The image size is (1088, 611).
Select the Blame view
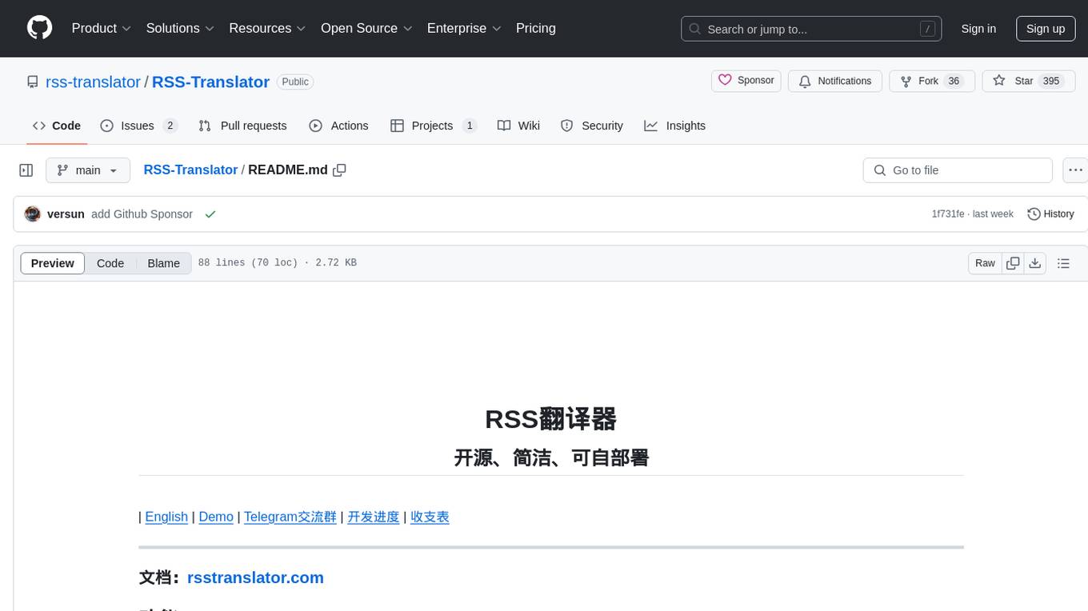(163, 263)
